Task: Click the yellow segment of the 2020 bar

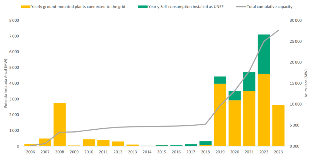Action: click(235, 123)
